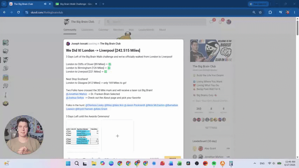This screenshot has width=299, height=168.
Task: Click the yellow square community icon in left rail
Action: click(x=6, y=77)
